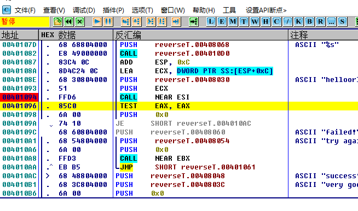Show Breakpoints with B button
Image resolution: width=358 pixels, height=211 pixels.
pos(309,22)
